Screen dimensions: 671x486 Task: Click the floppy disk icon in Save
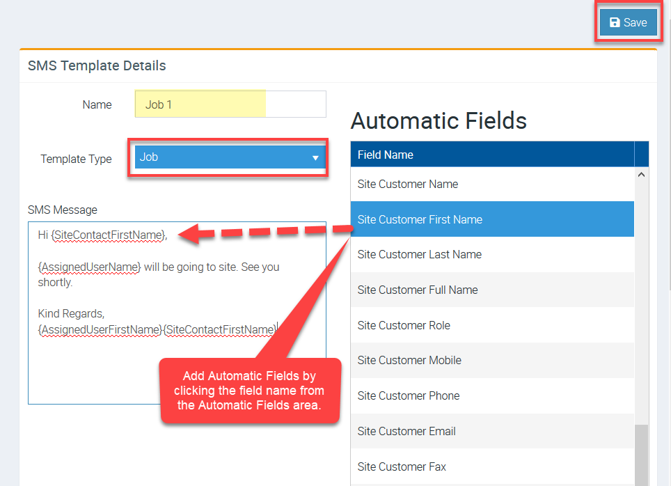[x=615, y=23]
